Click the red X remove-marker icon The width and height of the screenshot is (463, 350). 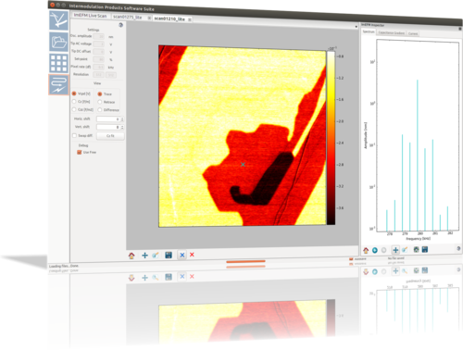coord(192,255)
